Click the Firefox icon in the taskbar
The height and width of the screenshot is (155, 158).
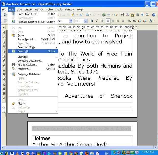pyautogui.click(x=86, y=153)
